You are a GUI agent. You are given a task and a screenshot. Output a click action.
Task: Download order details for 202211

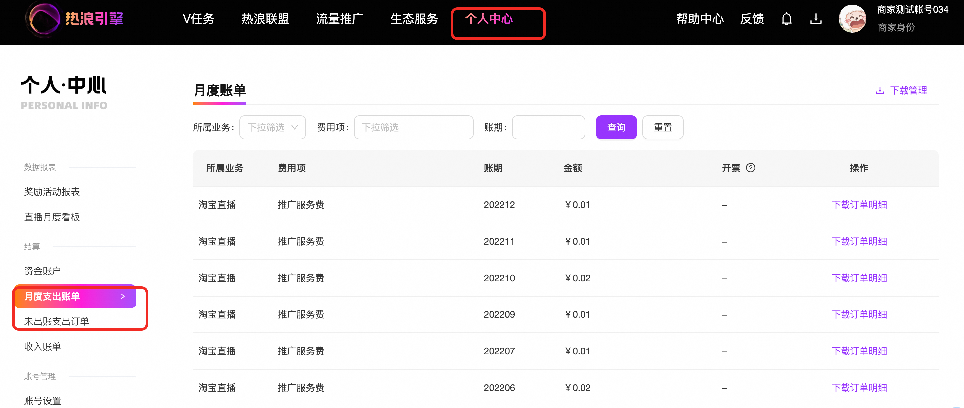pos(859,241)
